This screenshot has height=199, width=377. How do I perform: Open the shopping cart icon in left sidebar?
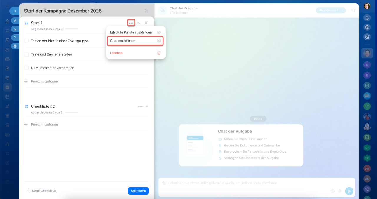click(x=7, y=153)
